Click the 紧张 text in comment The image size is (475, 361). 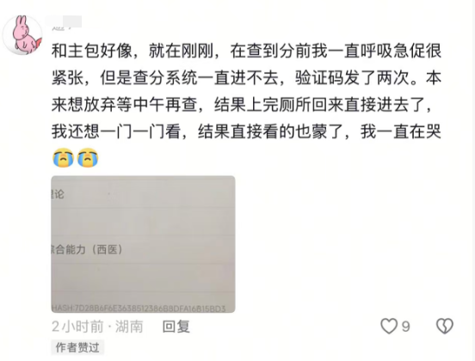point(67,77)
